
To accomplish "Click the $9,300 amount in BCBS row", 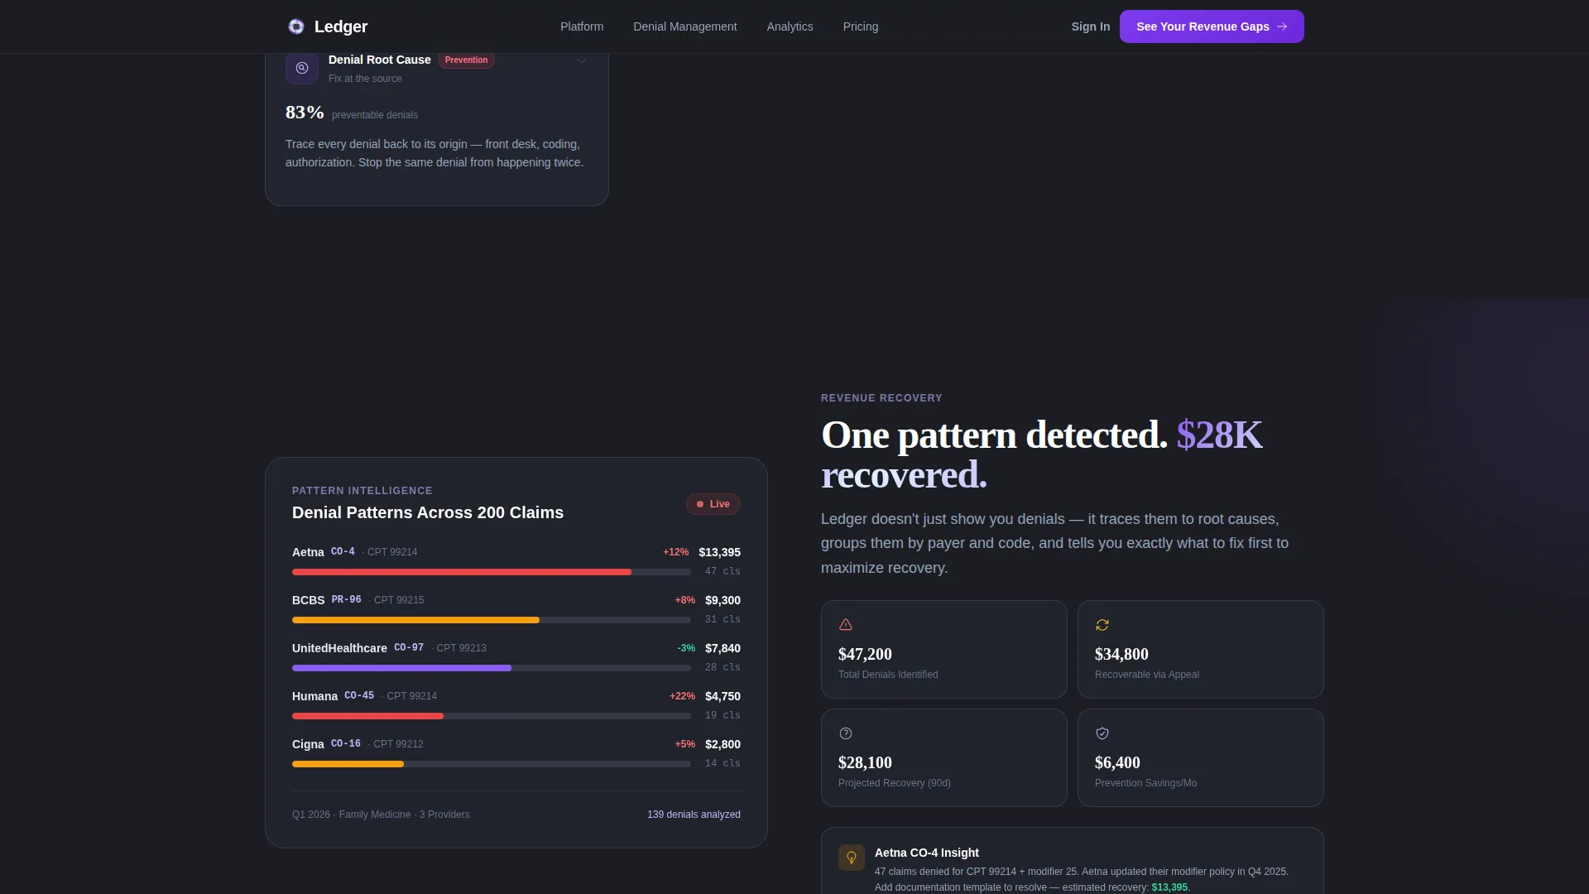I will pos(722,600).
